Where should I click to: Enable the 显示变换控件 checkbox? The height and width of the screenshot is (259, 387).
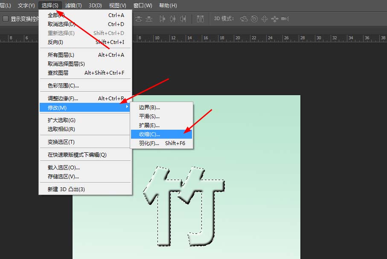(x=6, y=19)
